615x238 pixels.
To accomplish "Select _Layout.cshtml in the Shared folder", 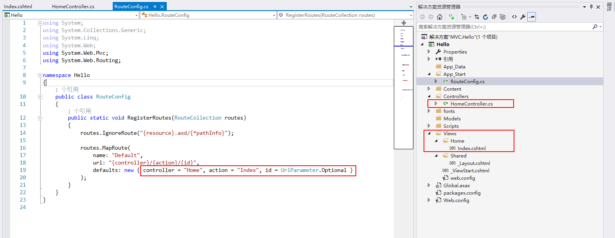I will pos(474,163).
